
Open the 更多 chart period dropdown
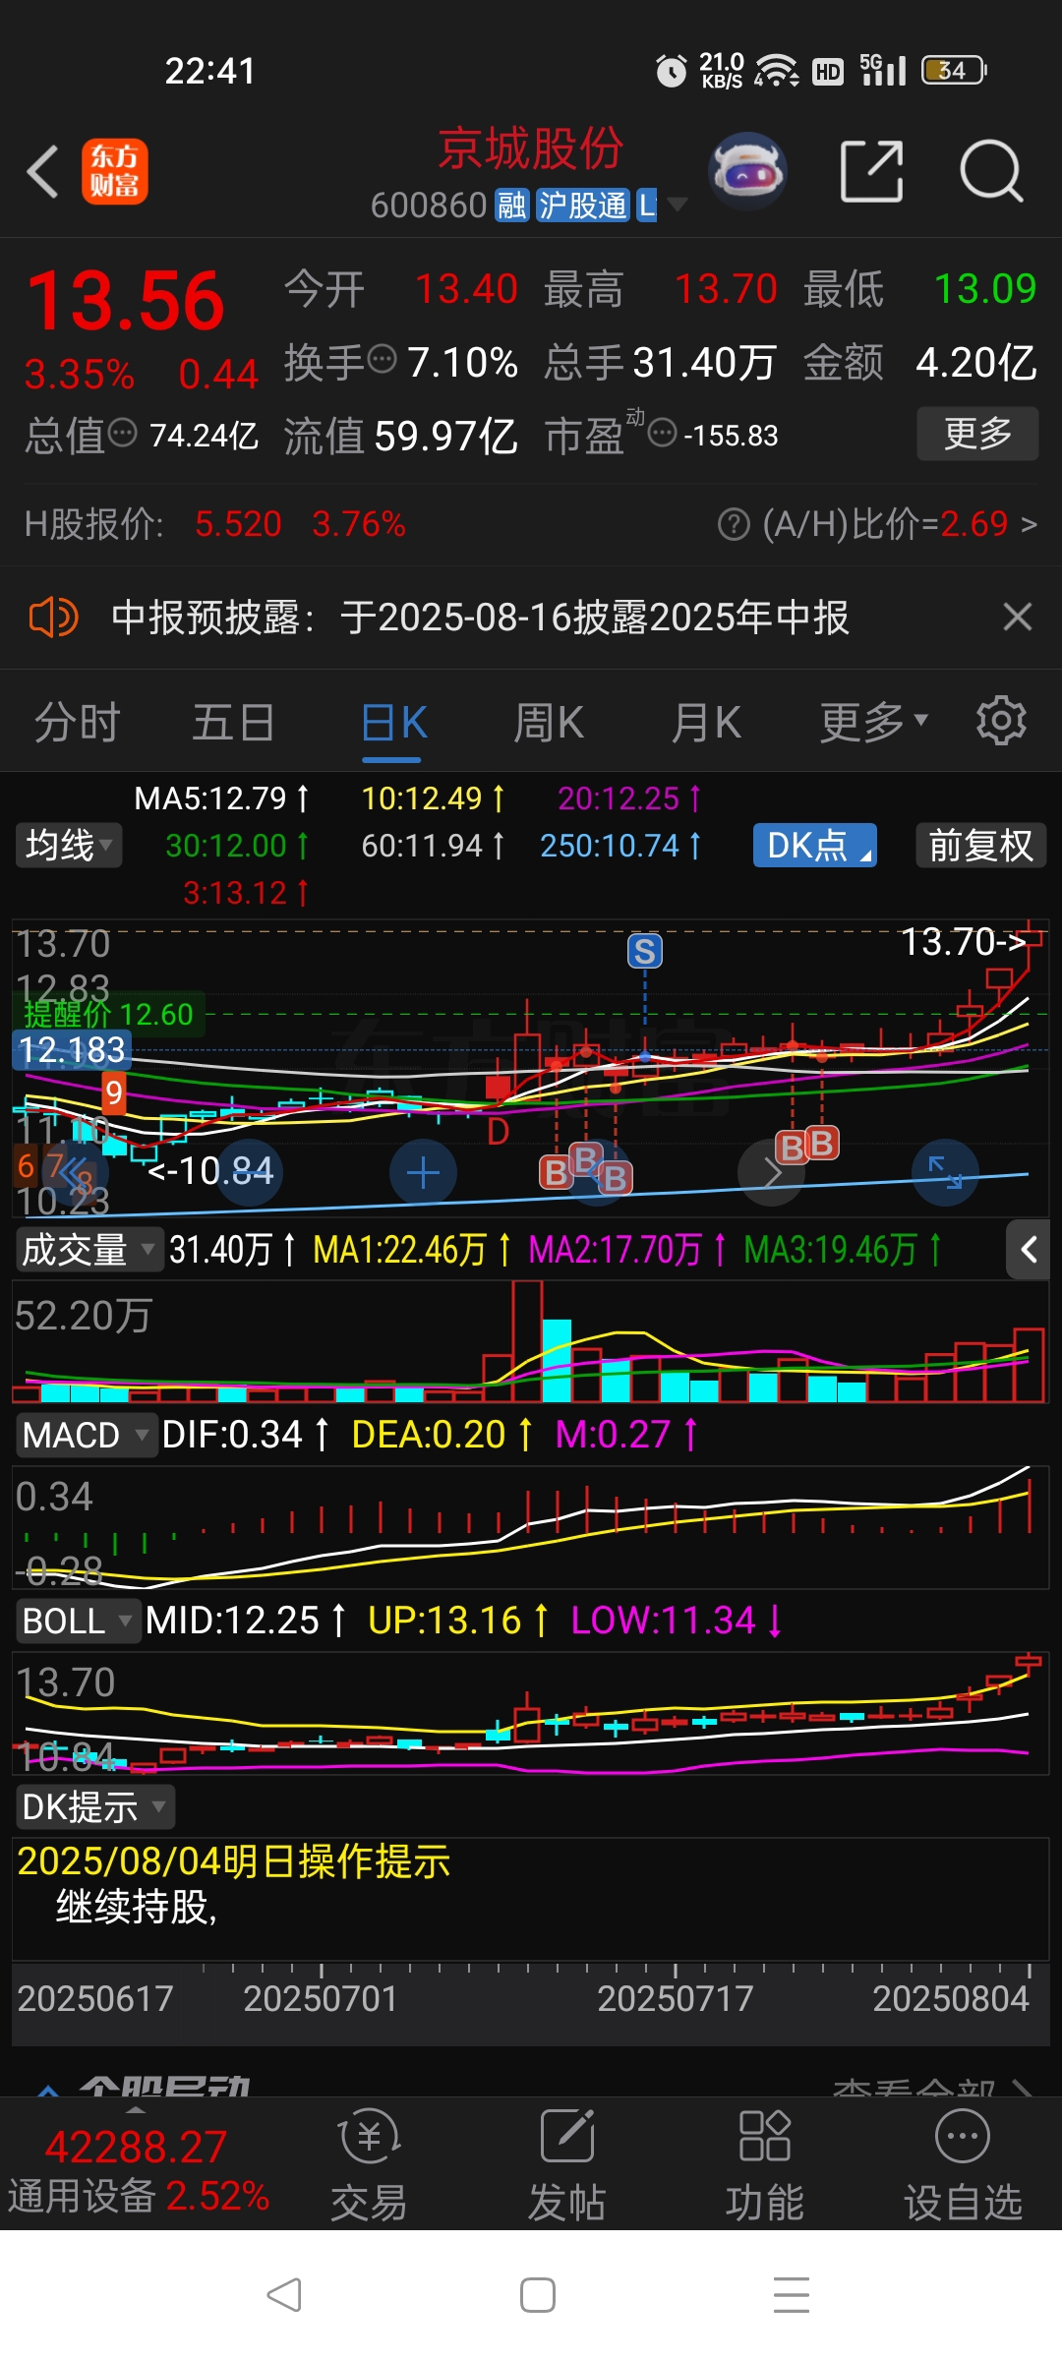tap(874, 723)
